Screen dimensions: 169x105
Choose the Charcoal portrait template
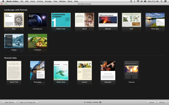132,70
